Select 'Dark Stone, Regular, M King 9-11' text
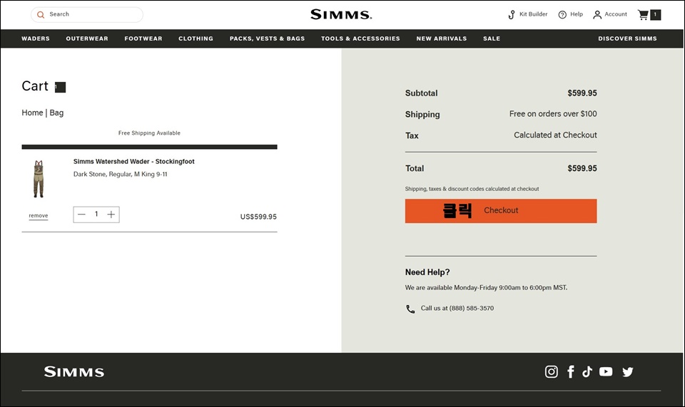The width and height of the screenshot is (685, 407). pyautogui.click(x=120, y=174)
